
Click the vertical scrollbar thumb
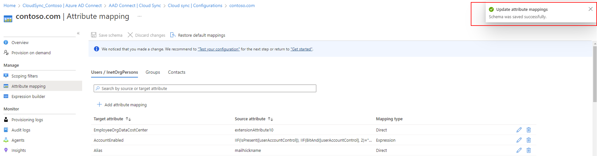pos(595,74)
